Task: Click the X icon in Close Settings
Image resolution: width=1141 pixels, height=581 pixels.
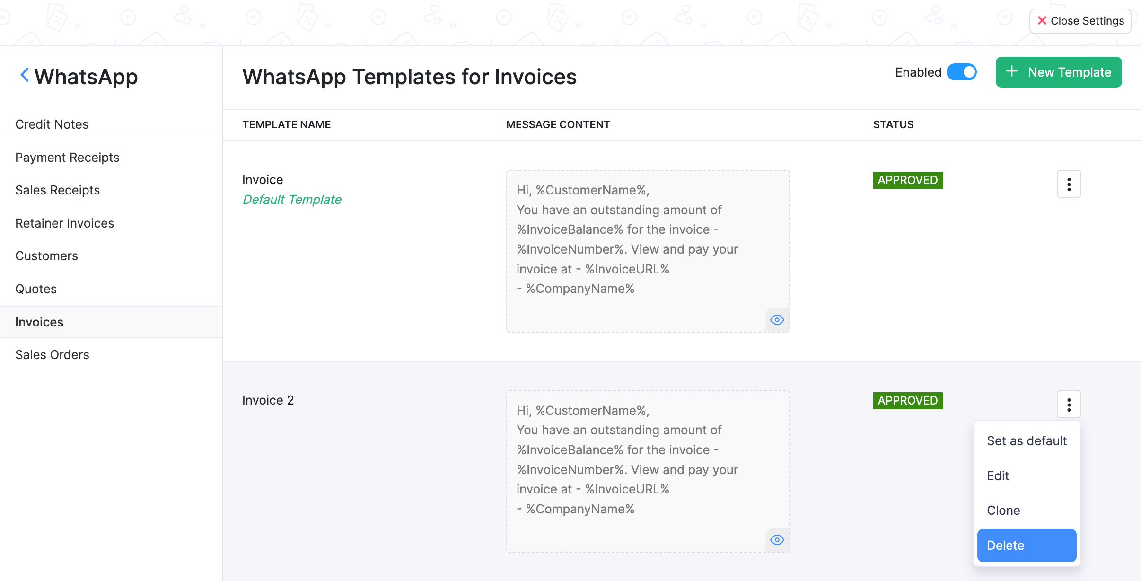Action: click(1043, 20)
